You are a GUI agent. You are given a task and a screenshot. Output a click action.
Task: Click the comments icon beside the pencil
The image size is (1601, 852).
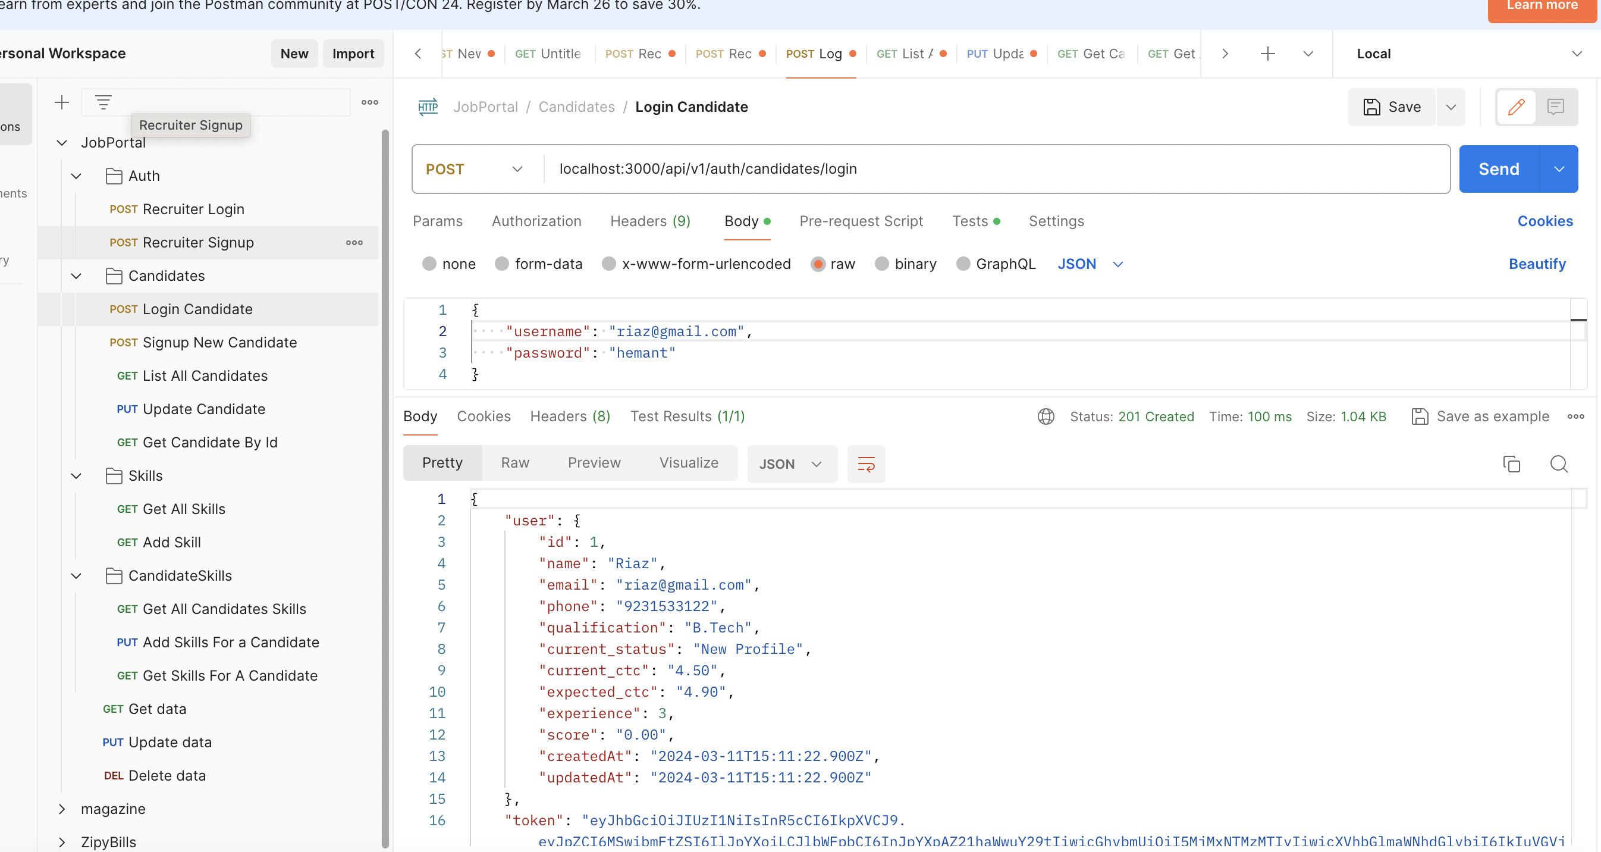click(1555, 107)
